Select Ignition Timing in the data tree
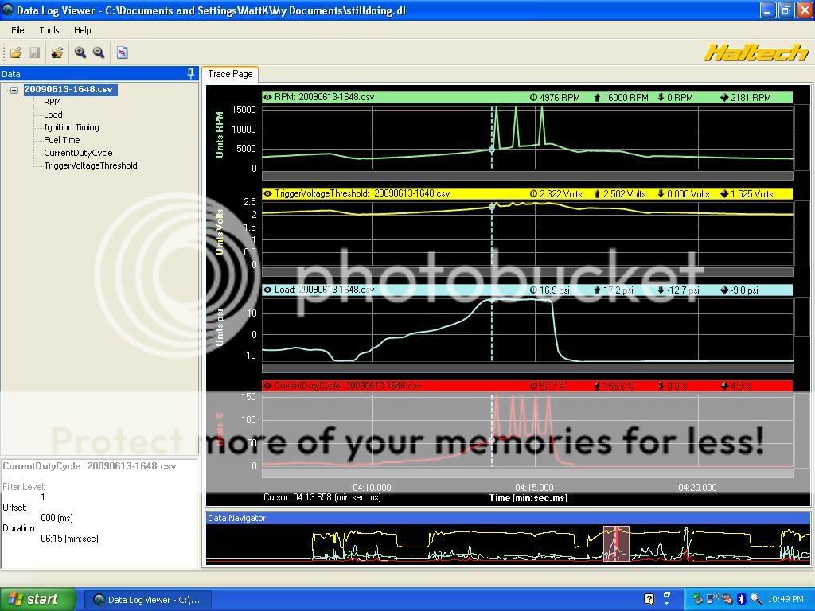This screenshot has height=611, width=815. pyautogui.click(x=71, y=127)
